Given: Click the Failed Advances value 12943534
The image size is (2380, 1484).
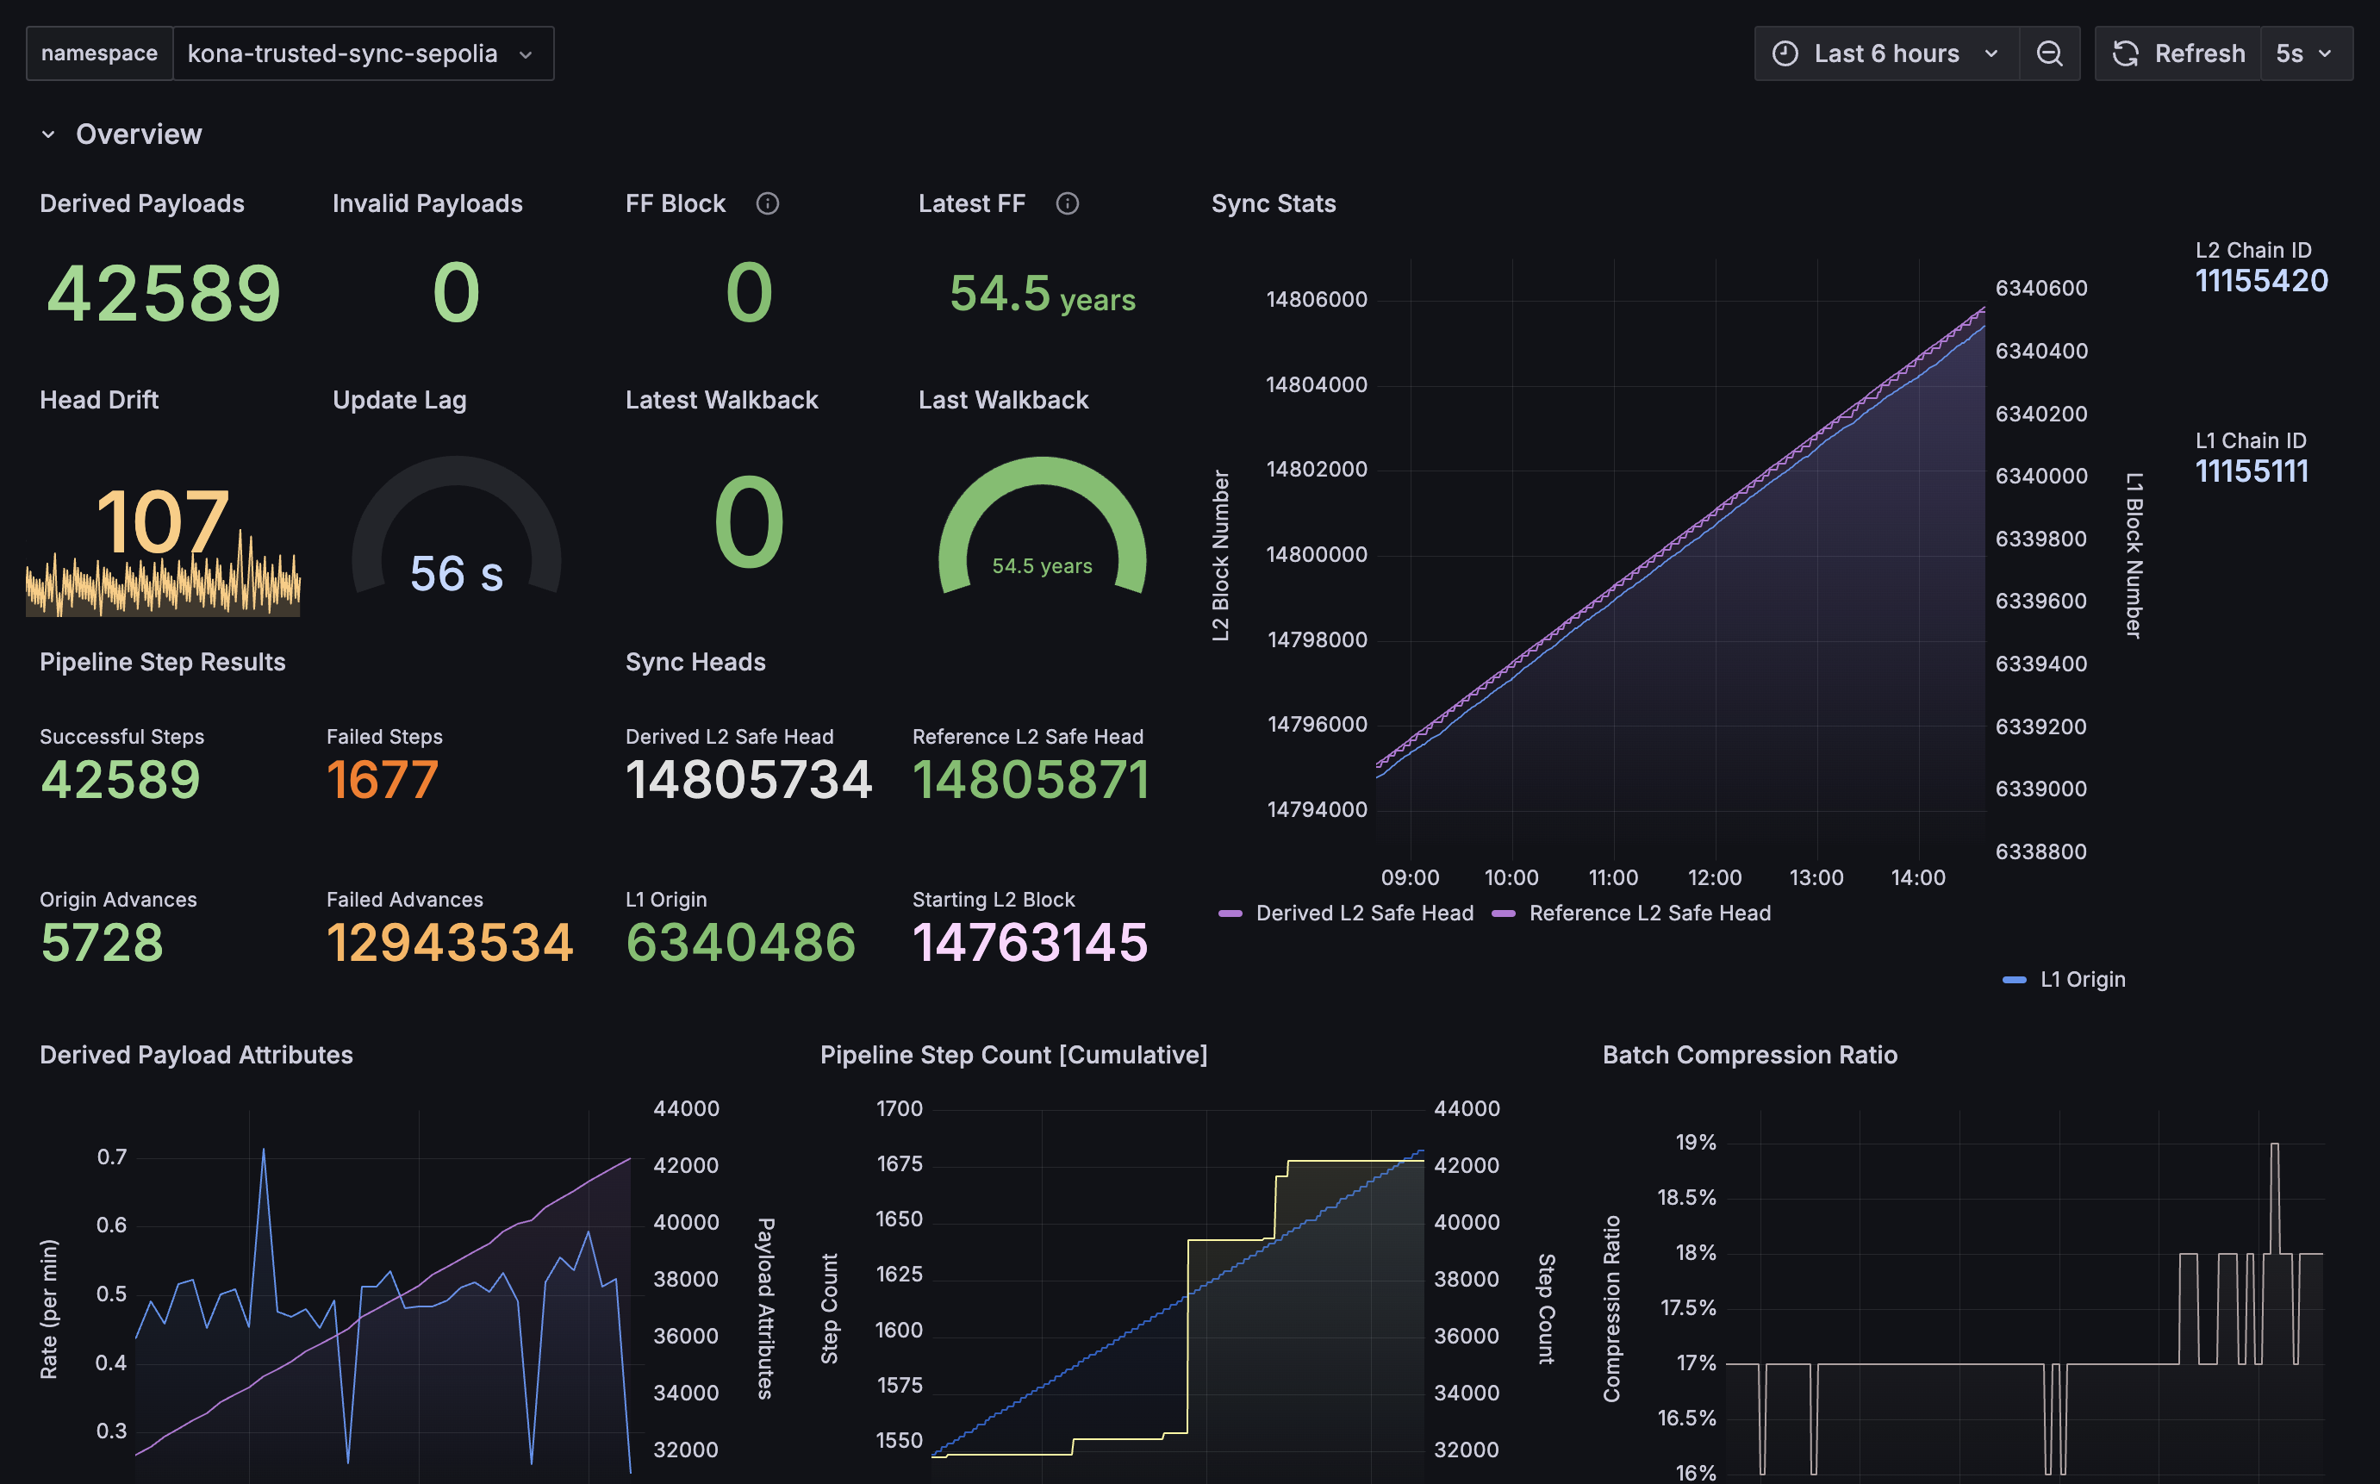Looking at the screenshot, I should click(450, 943).
